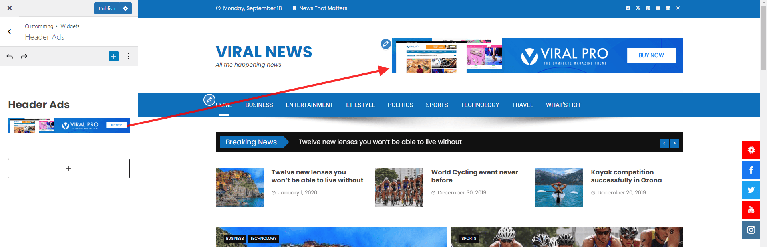The image size is (767, 247).
Task: Click the 'December 30, 2019' post date
Action: point(462,192)
